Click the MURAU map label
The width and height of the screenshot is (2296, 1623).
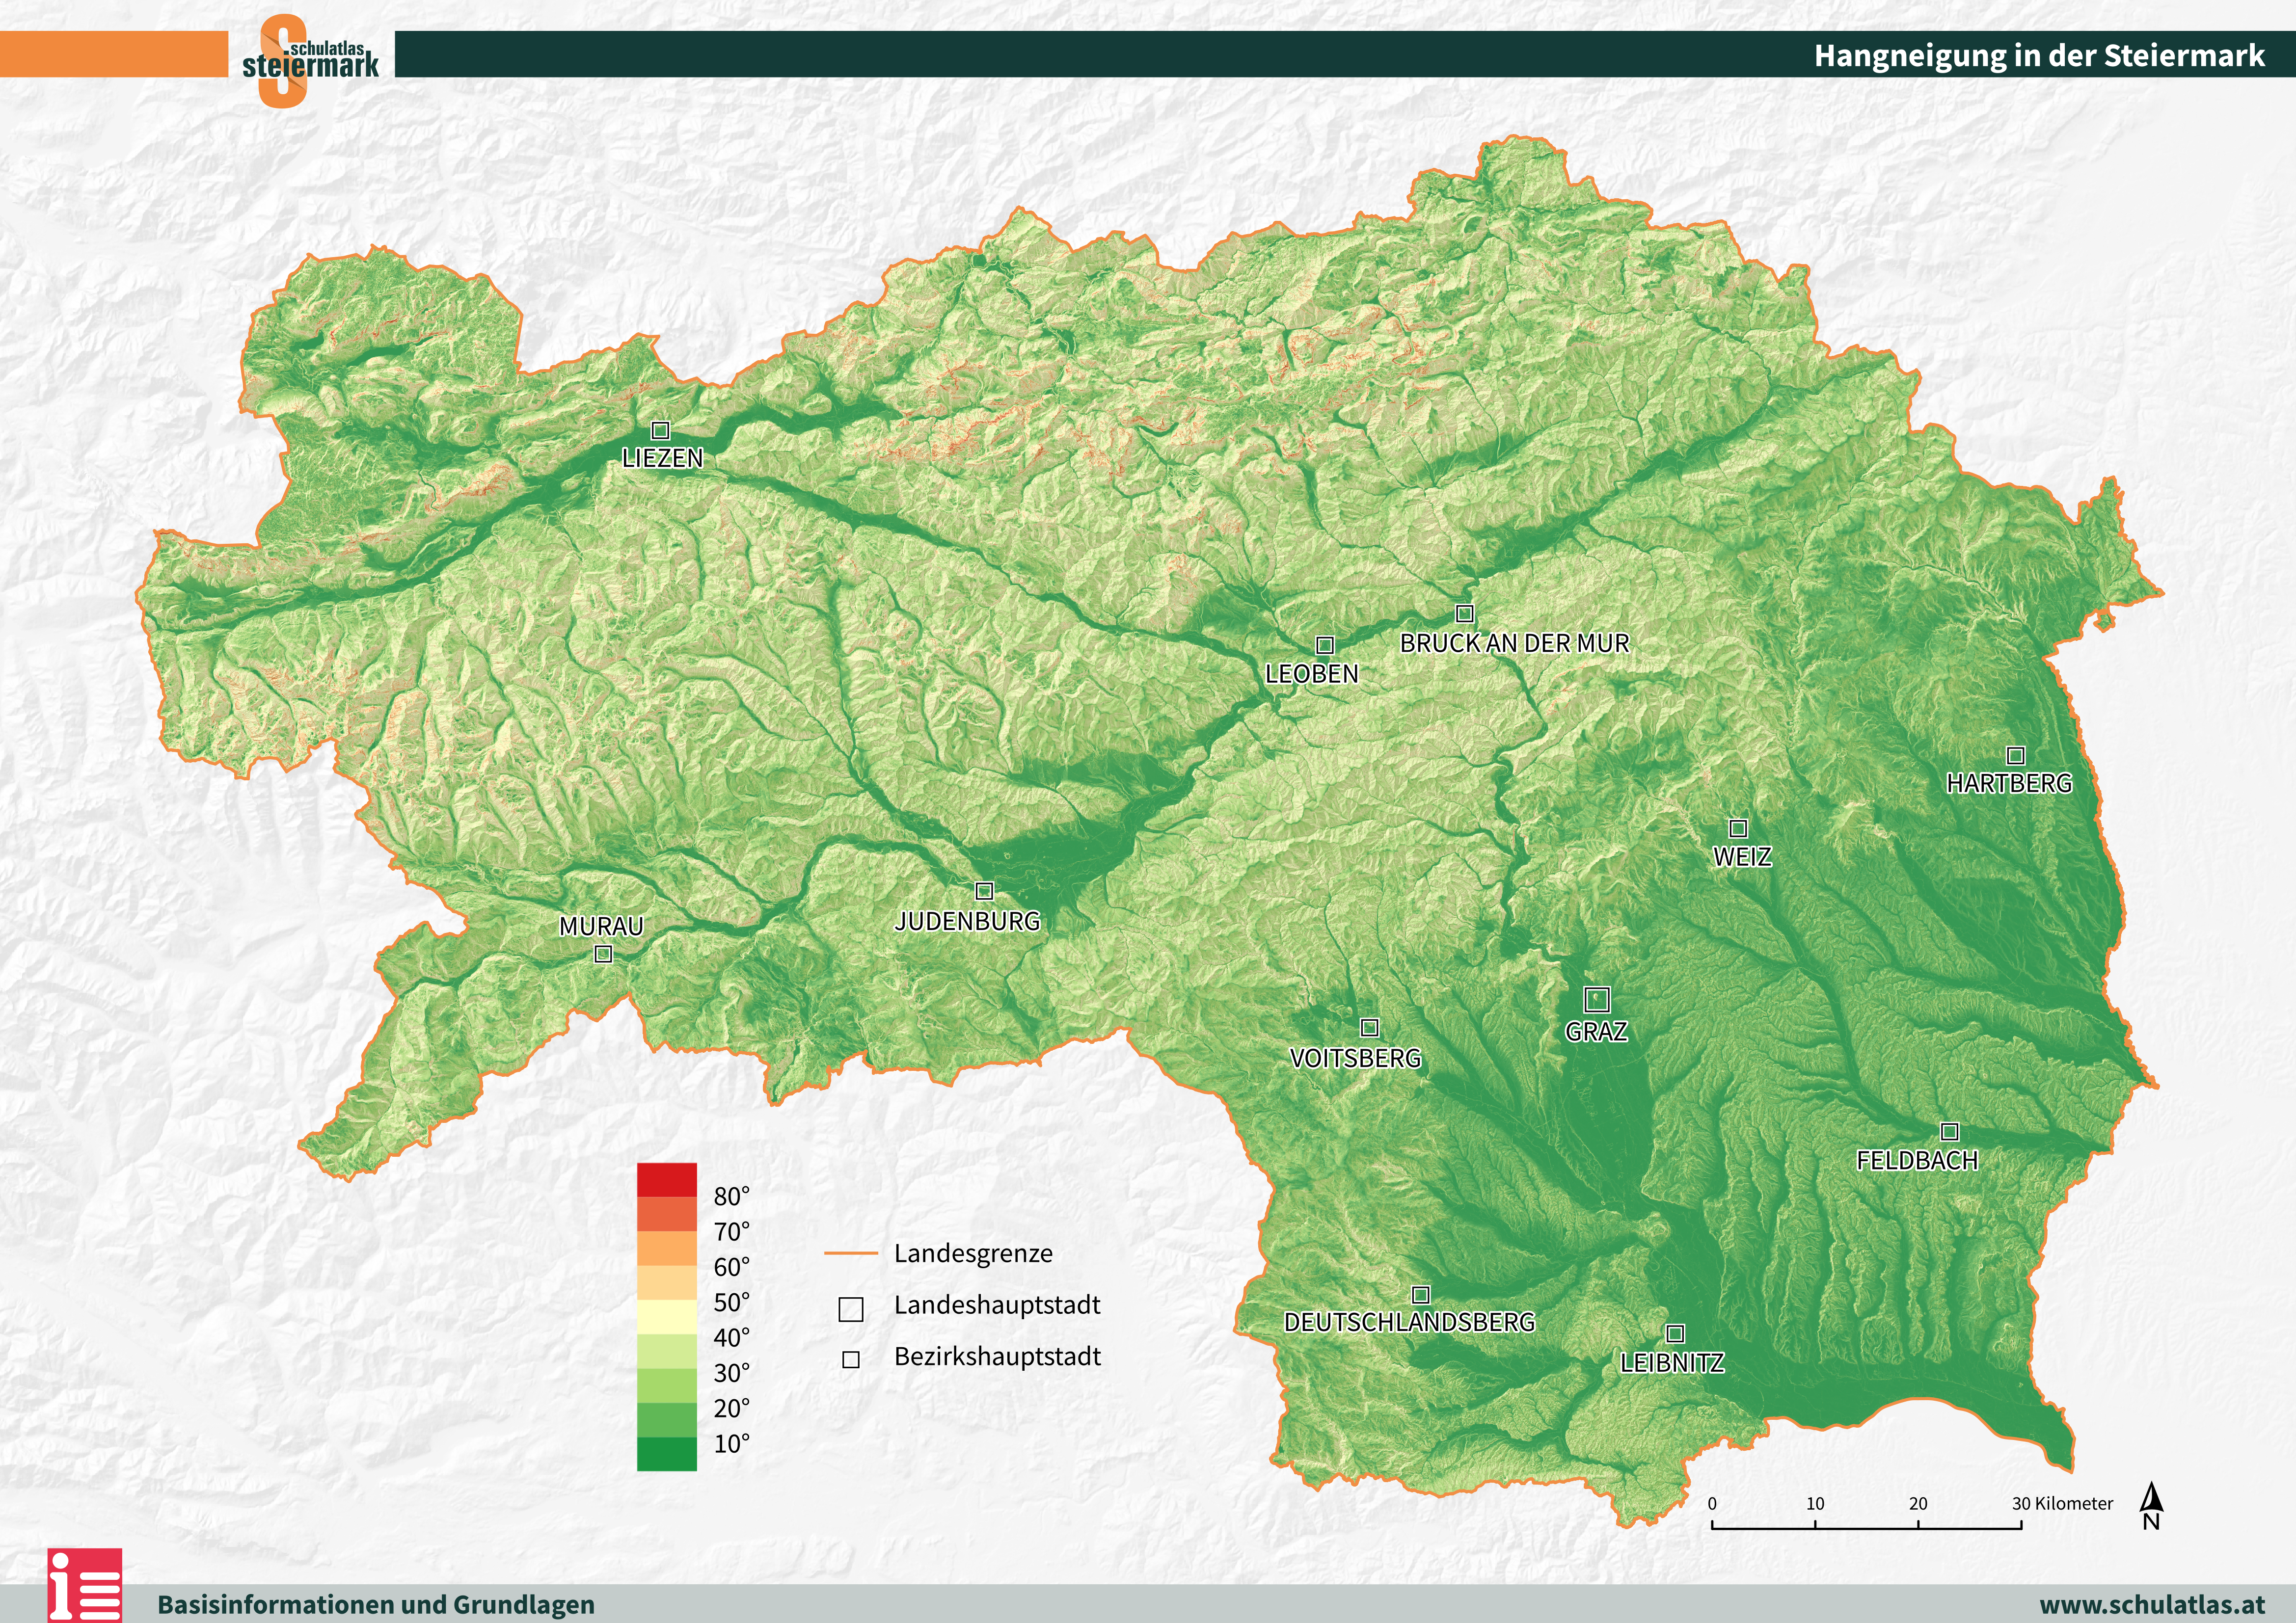point(601,926)
